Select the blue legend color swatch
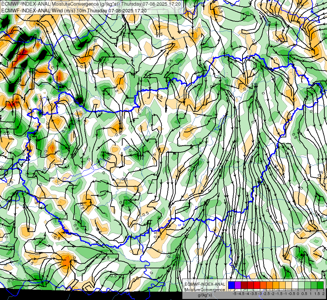 coord(231,285)
